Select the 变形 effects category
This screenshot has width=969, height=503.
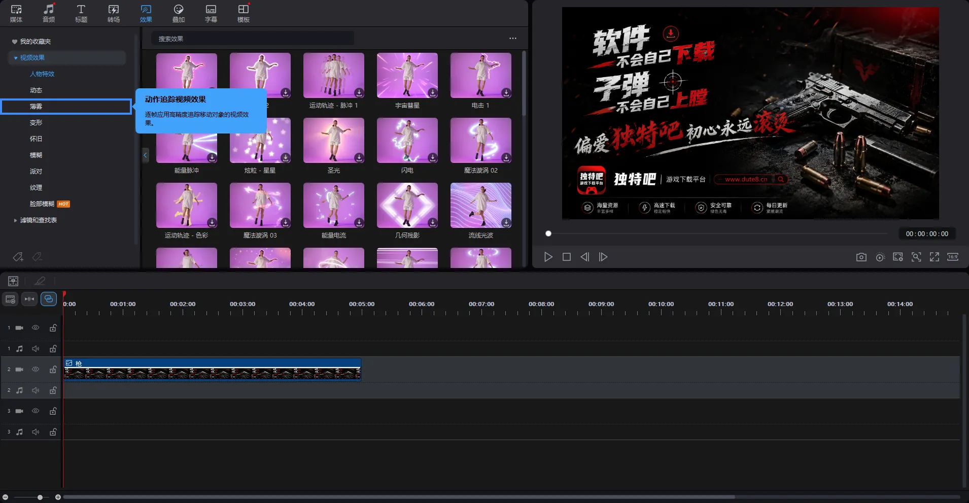(x=36, y=123)
